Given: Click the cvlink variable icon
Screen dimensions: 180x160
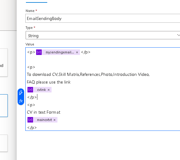Looking at the screenshot, I should (30, 90).
